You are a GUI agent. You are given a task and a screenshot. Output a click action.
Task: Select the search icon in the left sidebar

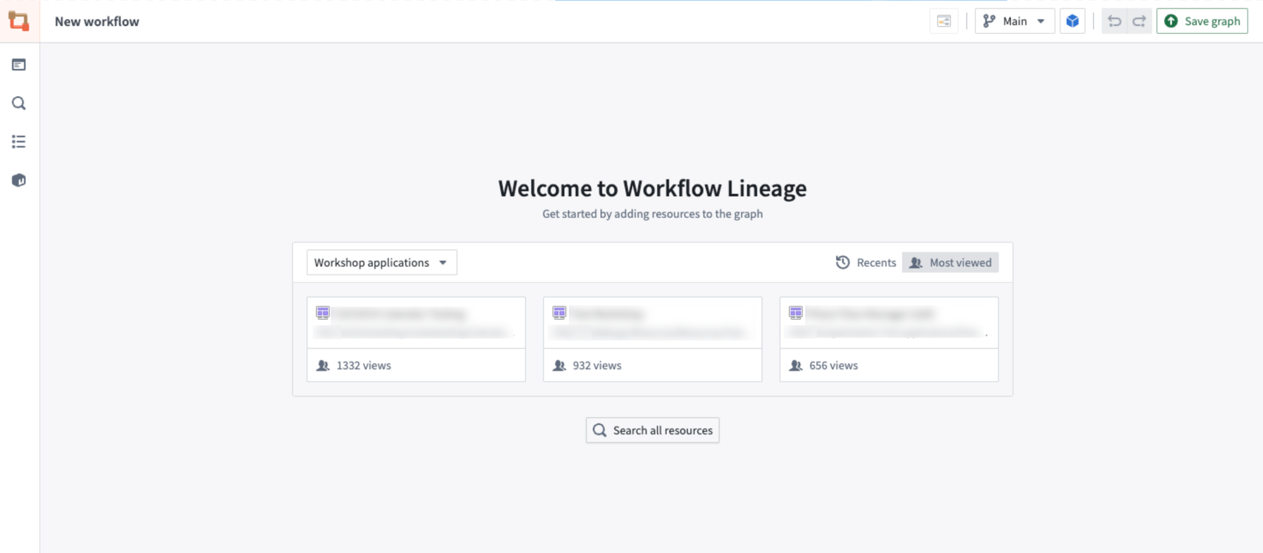19,103
